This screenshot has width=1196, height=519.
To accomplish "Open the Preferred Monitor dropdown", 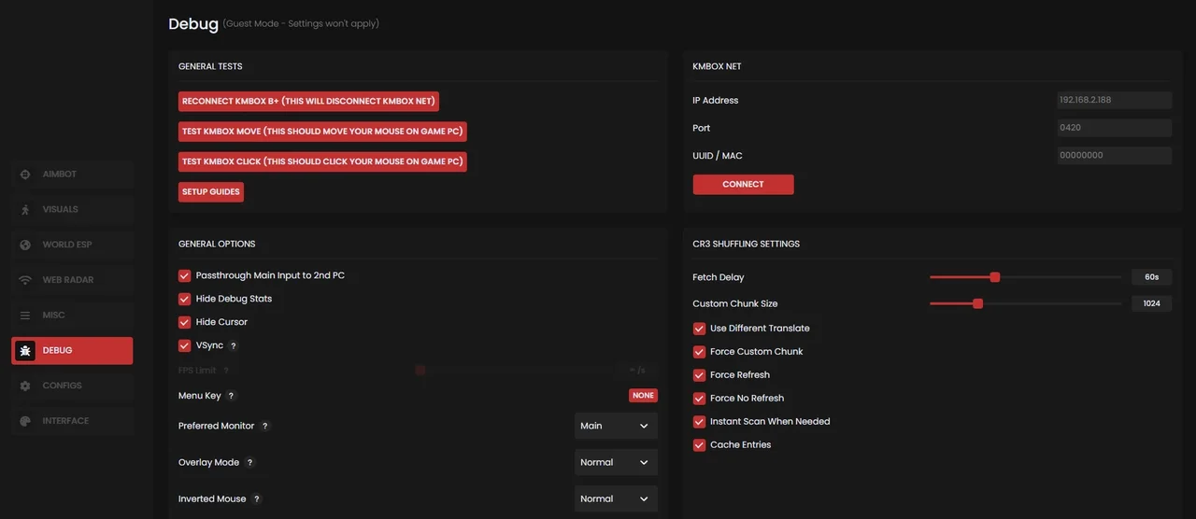I will [616, 426].
